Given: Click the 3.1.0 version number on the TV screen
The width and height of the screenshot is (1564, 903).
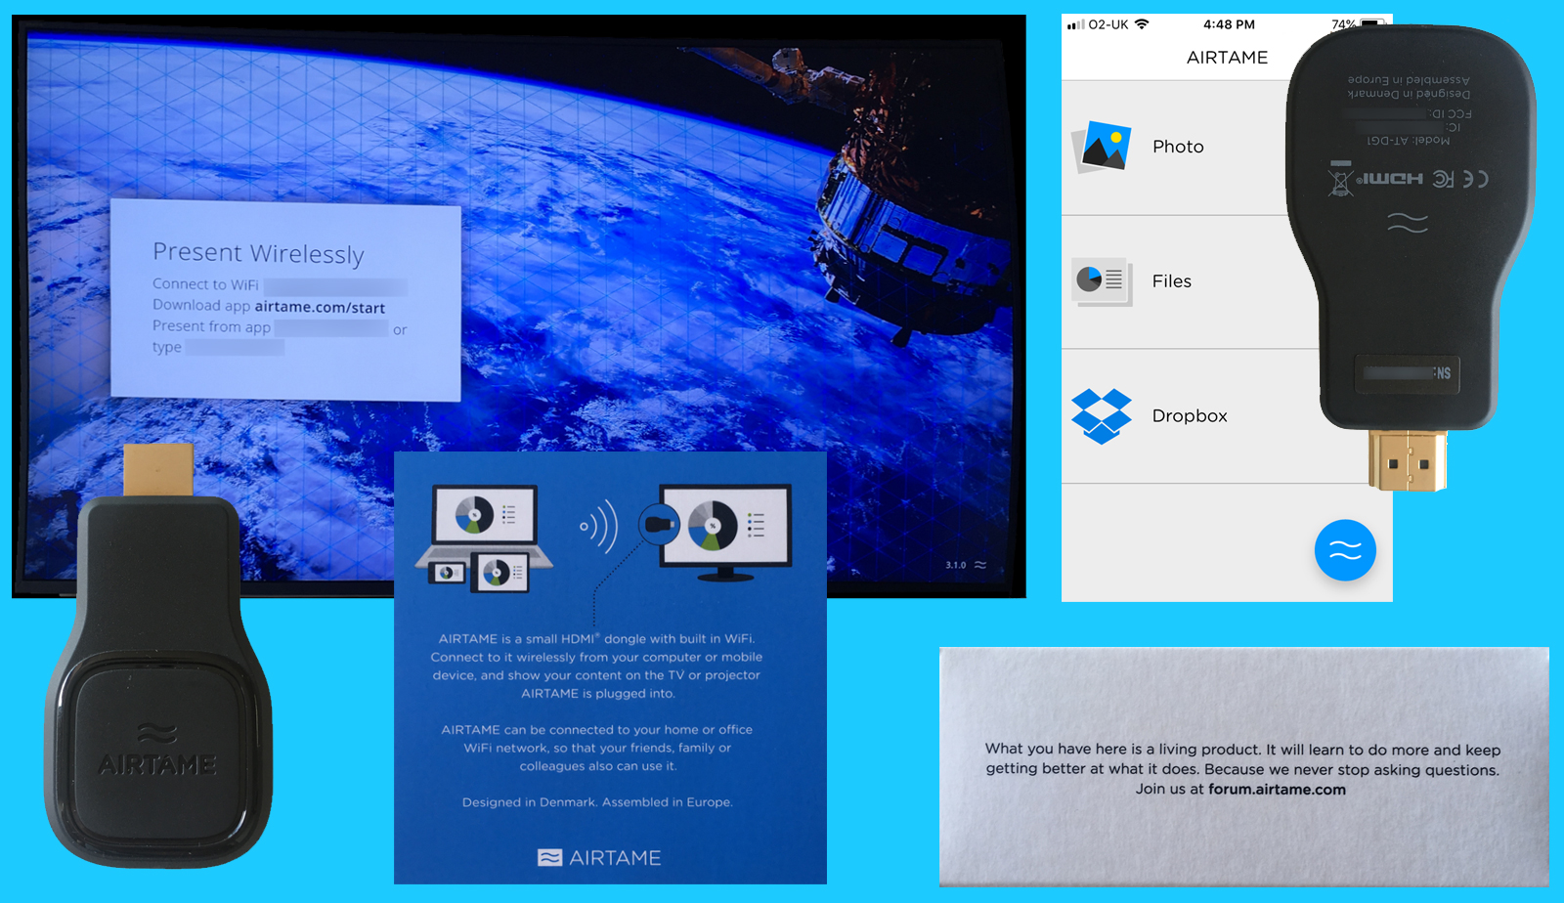Looking at the screenshot, I should click(955, 565).
